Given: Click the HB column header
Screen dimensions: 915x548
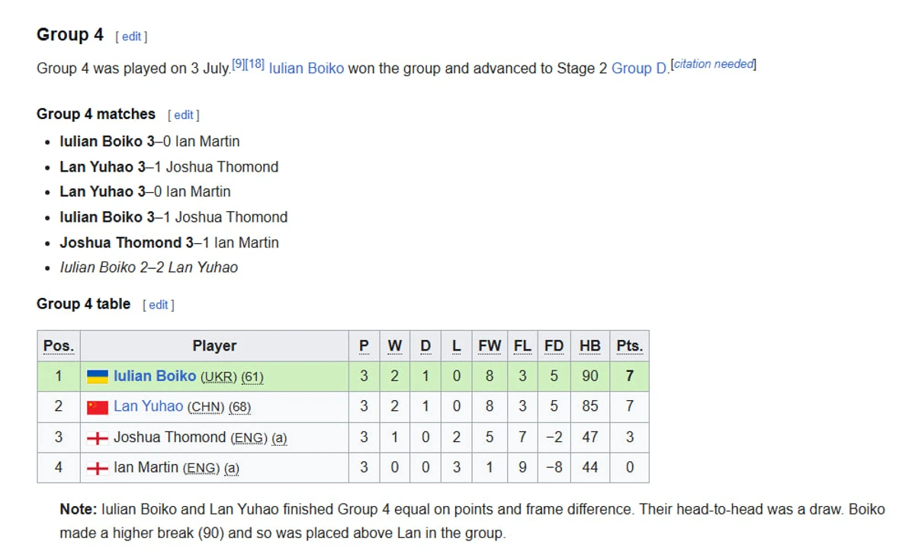Looking at the screenshot, I should [589, 346].
